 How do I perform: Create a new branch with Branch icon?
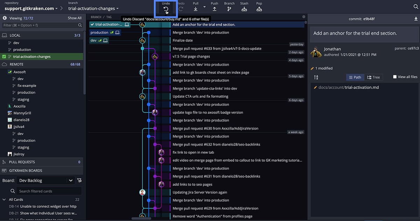pyautogui.click(x=229, y=9)
